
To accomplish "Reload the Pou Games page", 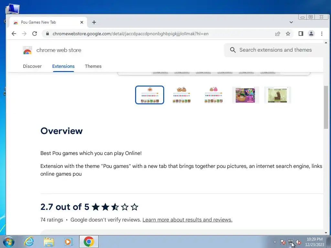I will 35,34.
